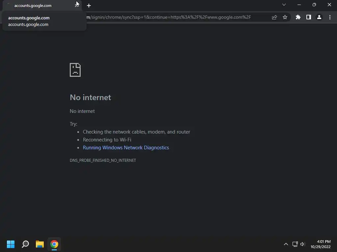Click the Share this page icon
The height and width of the screenshot is (252, 337).
[274, 17]
